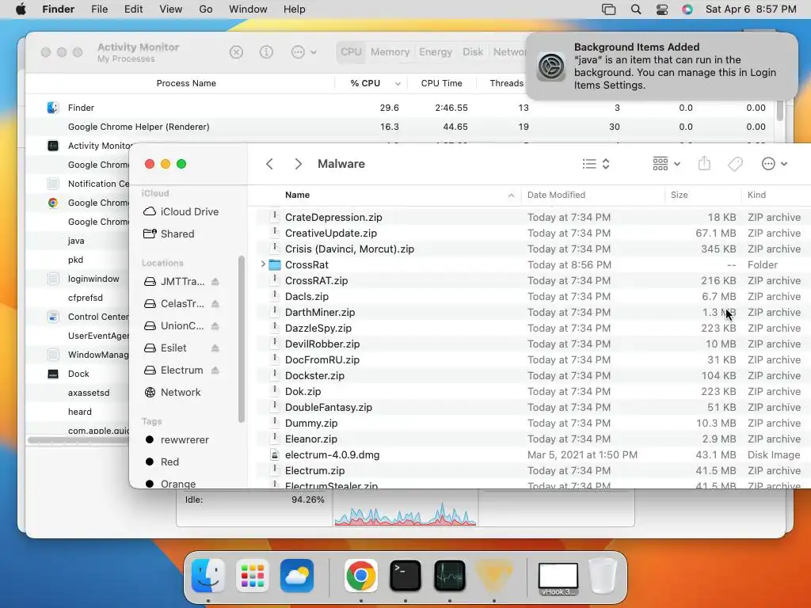Select the CrossRat folder icon

(275, 264)
